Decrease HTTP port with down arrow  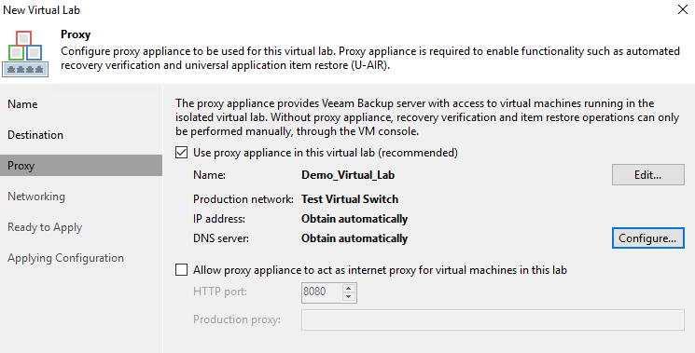[x=349, y=297]
